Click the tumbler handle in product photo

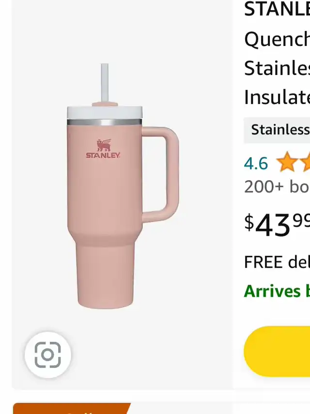pos(160,174)
